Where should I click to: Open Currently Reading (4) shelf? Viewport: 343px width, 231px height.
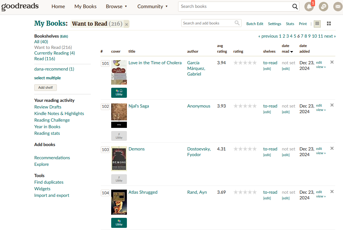tap(54, 53)
